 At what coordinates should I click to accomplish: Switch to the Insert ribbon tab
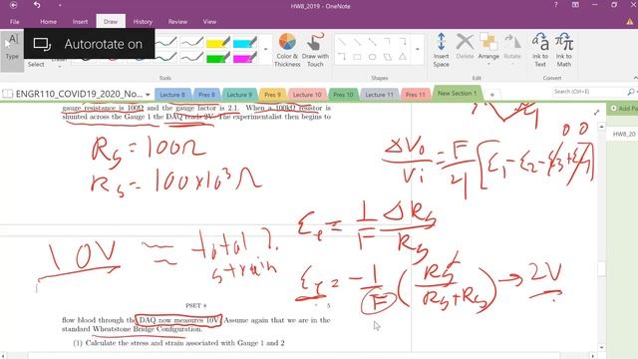[x=80, y=22]
